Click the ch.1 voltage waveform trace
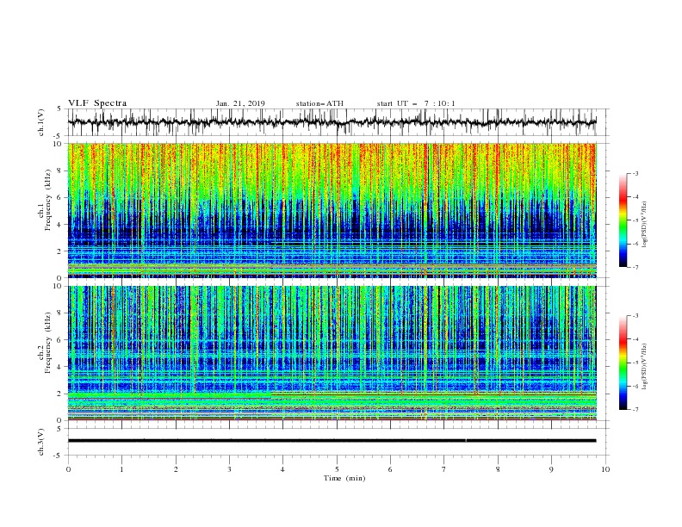This screenshot has height=527, width=682. pyautogui.click(x=332, y=122)
